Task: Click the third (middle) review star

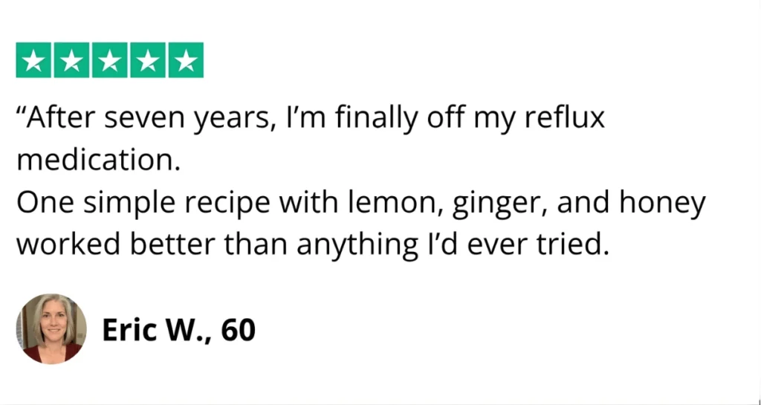Action: tap(109, 61)
